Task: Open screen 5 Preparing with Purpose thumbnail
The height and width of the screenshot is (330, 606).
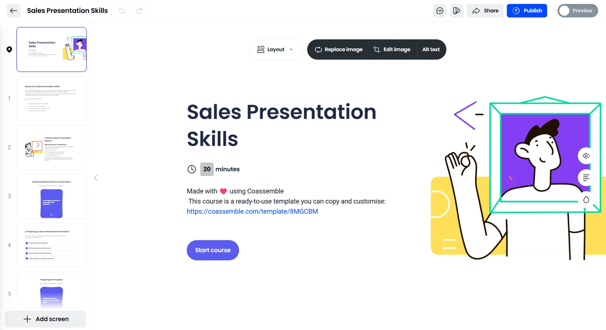Action: [51, 291]
